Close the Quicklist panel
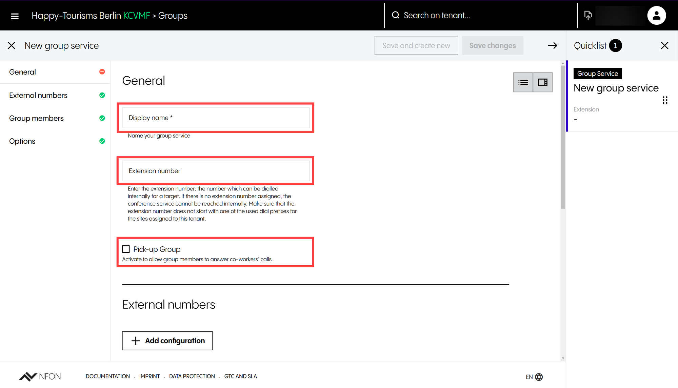Screen dimensions: 678x388 664,46
